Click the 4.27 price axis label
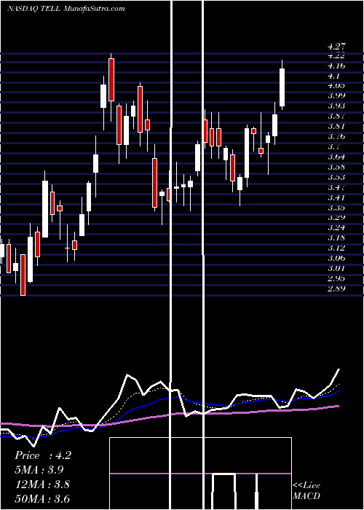364x510 pixels. click(336, 47)
